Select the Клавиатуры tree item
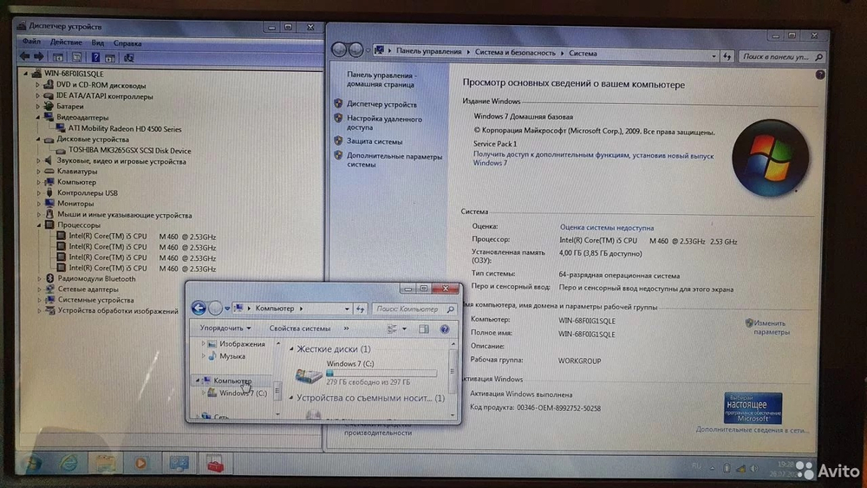Screen dimensions: 867x488 click(x=77, y=172)
